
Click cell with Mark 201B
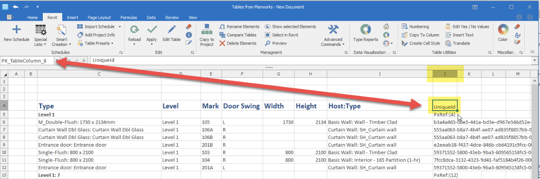pyautogui.click(x=211, y=145)
